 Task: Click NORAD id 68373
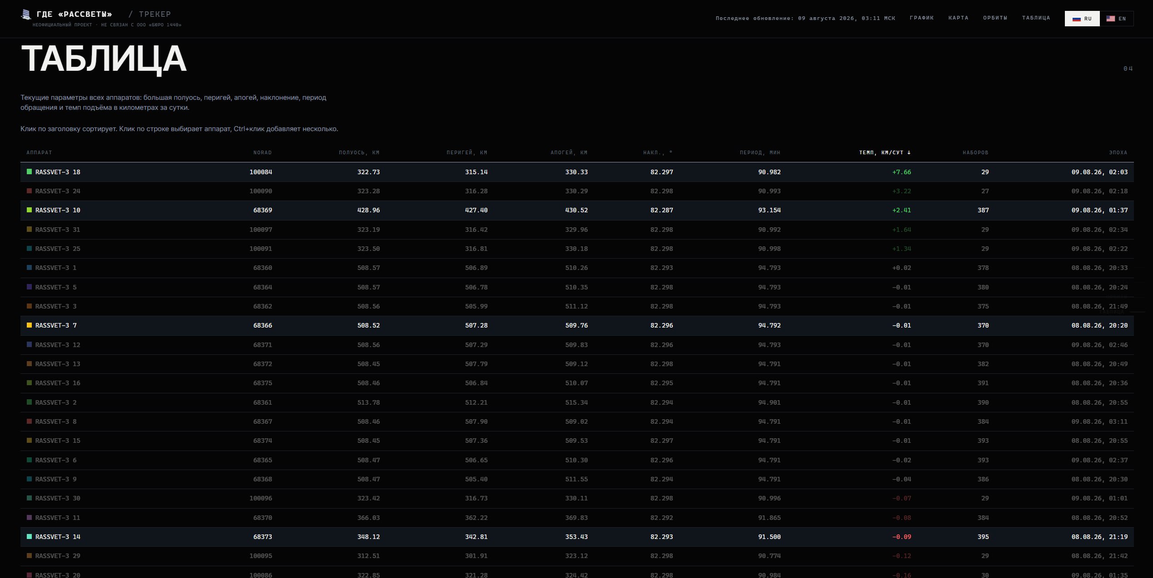[x=263, y=537]
